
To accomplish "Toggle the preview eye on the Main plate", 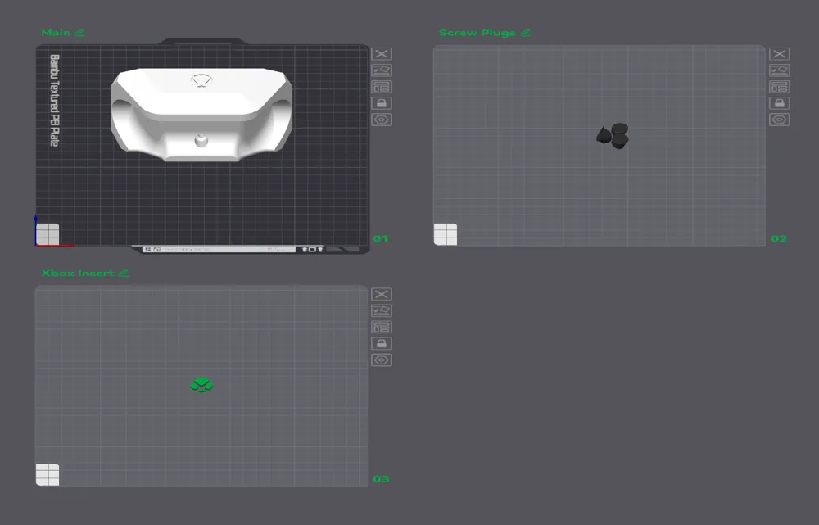I will point(382,119).
